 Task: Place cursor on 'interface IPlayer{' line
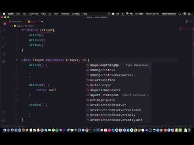(38, 30)
